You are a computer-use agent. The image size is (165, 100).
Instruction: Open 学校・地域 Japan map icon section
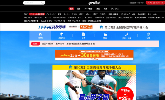click(x=127, y=36)
